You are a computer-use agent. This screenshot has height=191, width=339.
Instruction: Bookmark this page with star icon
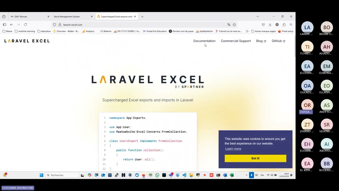pyautogui.click(x=234, y=25)
